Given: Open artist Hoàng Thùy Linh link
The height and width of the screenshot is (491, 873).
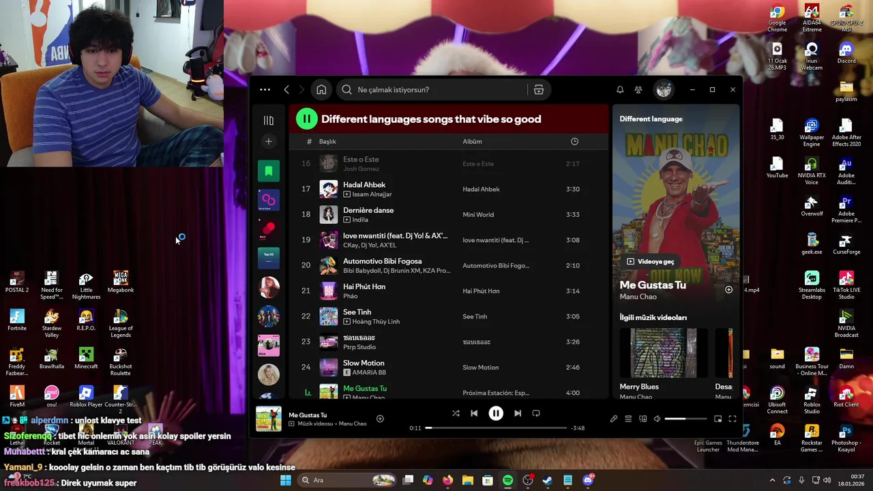Looking at the screenshot, I should click(x=376, y=321).
